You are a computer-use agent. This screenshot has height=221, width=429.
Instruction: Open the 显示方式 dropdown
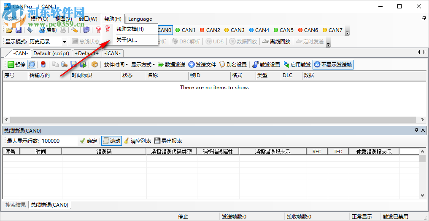(x=143, y=65)
